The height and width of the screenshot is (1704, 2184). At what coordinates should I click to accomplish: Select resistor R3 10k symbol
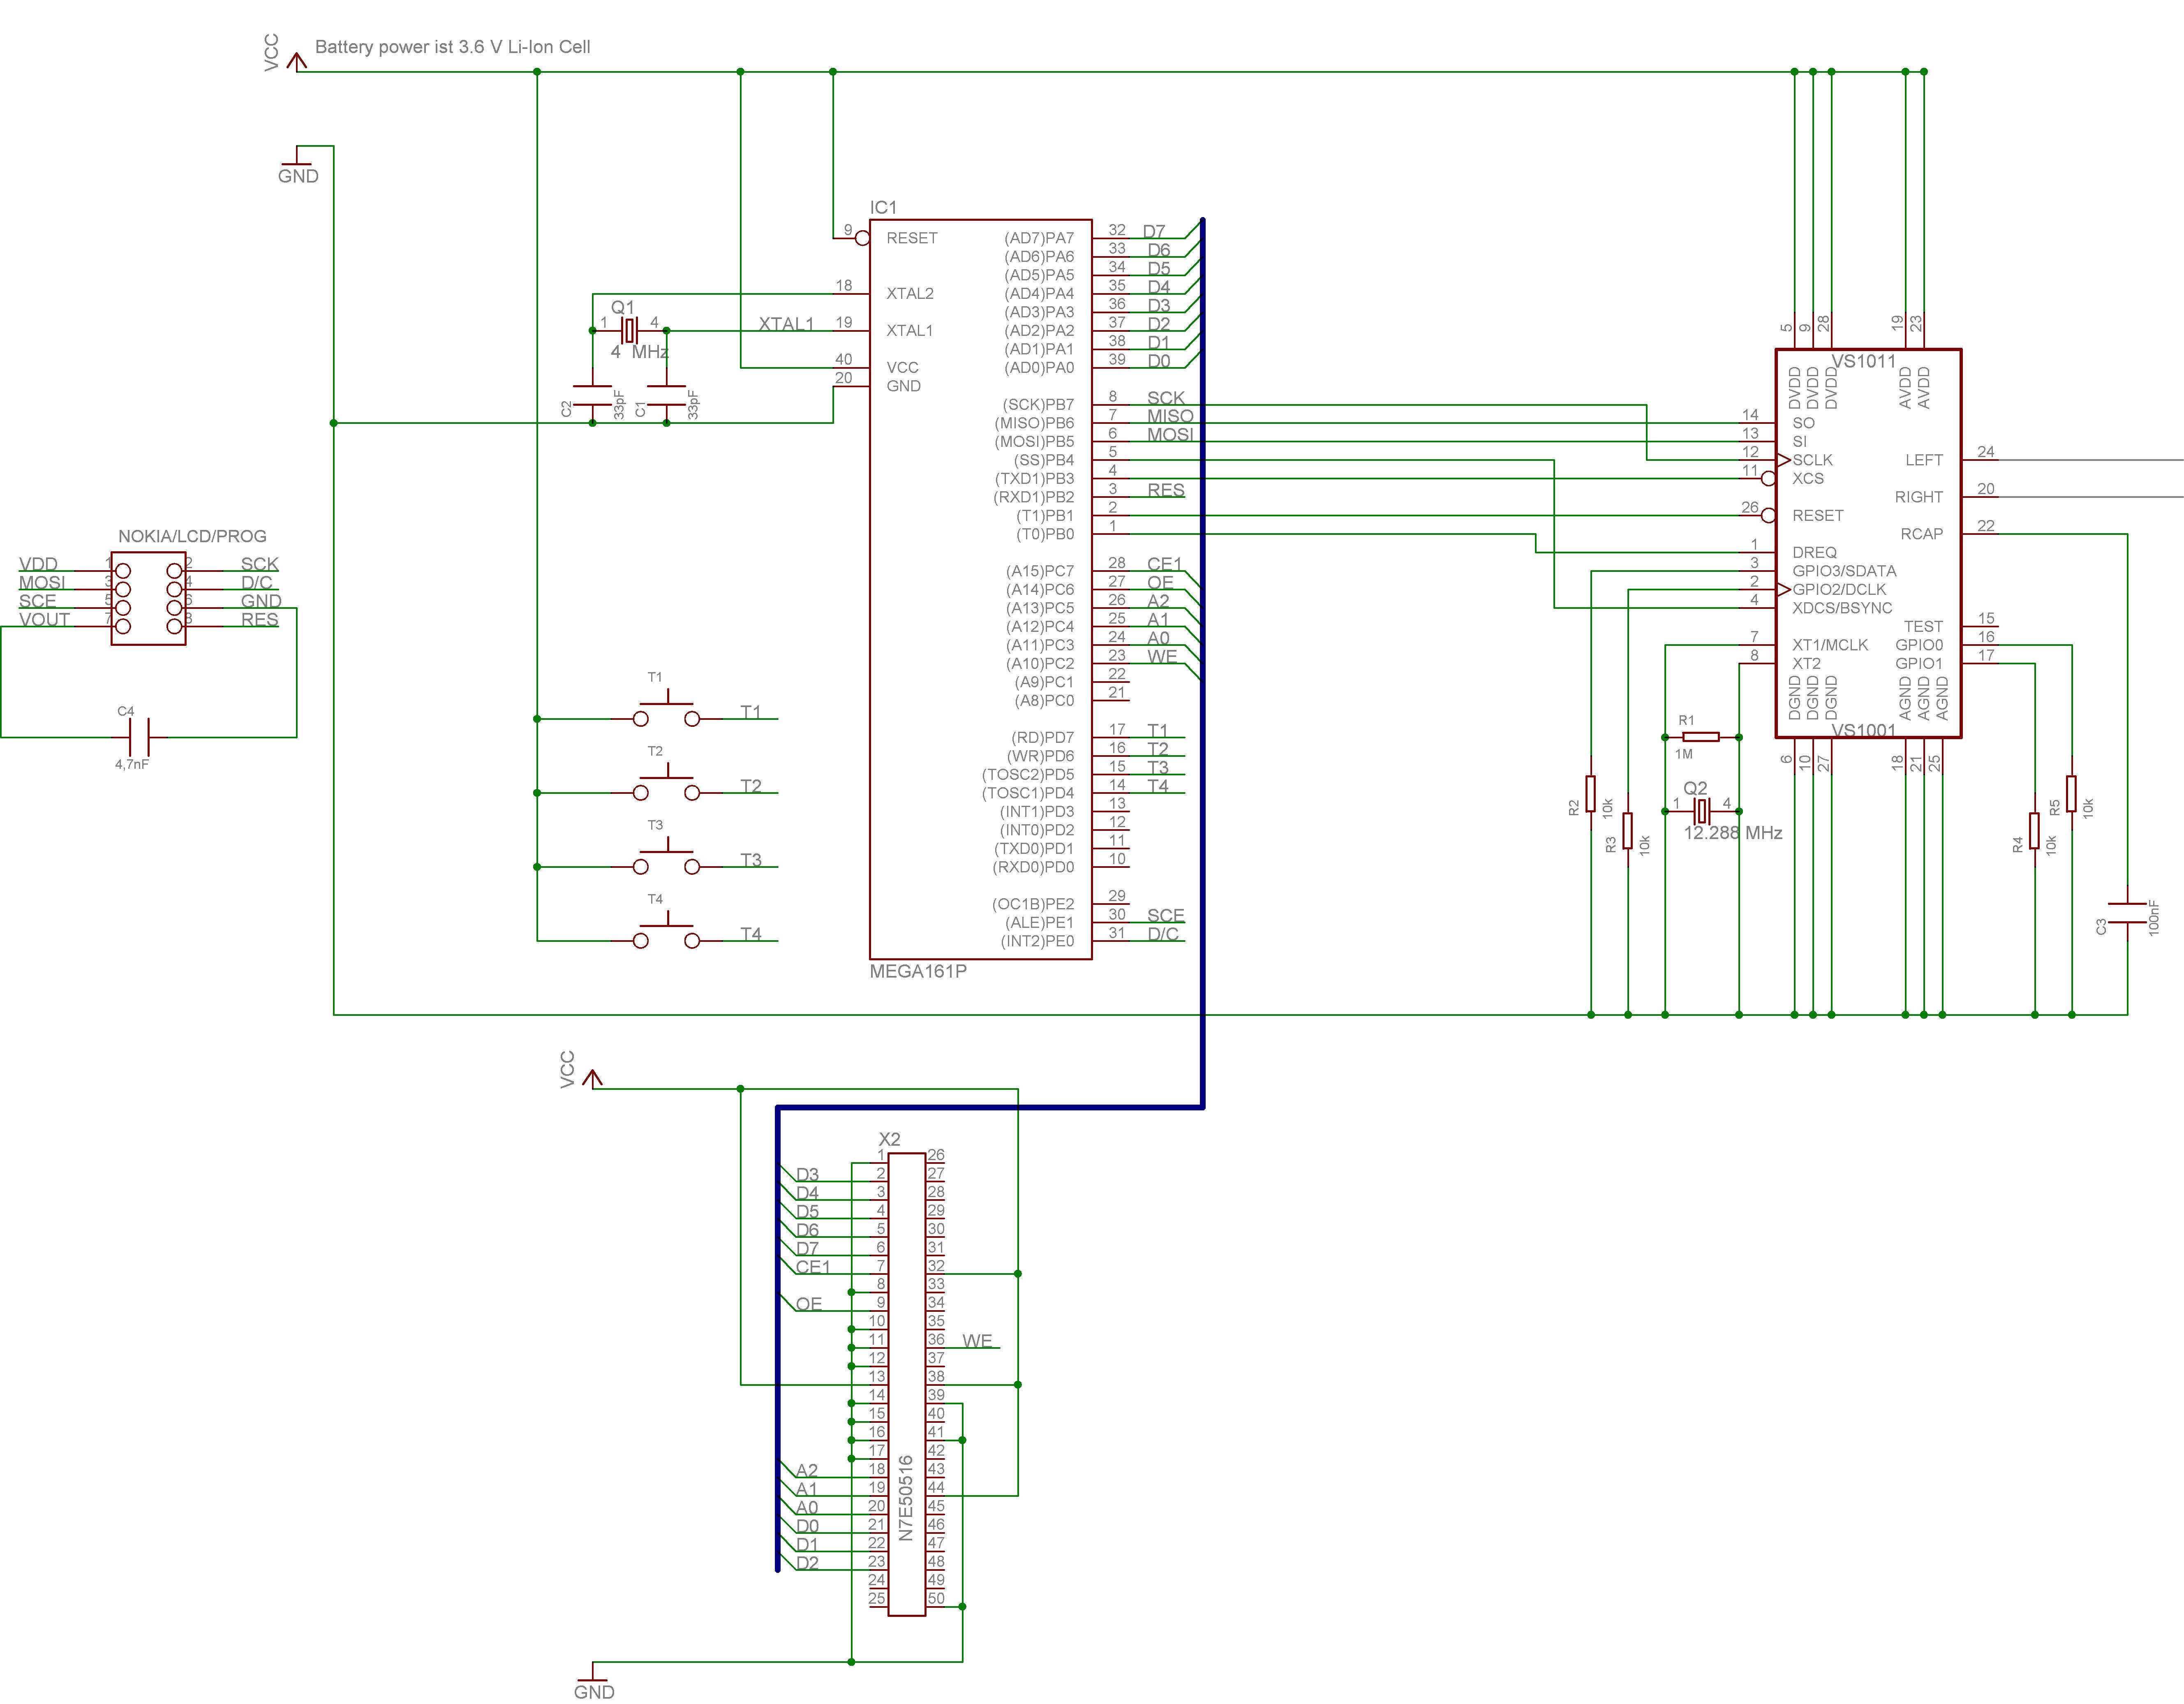tap(1628, 830)
